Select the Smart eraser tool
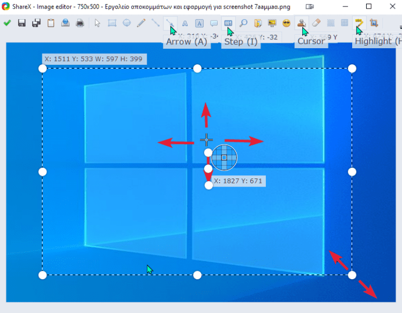The height and width of the screenshot is (313, 402). click(x=316, y=23)
